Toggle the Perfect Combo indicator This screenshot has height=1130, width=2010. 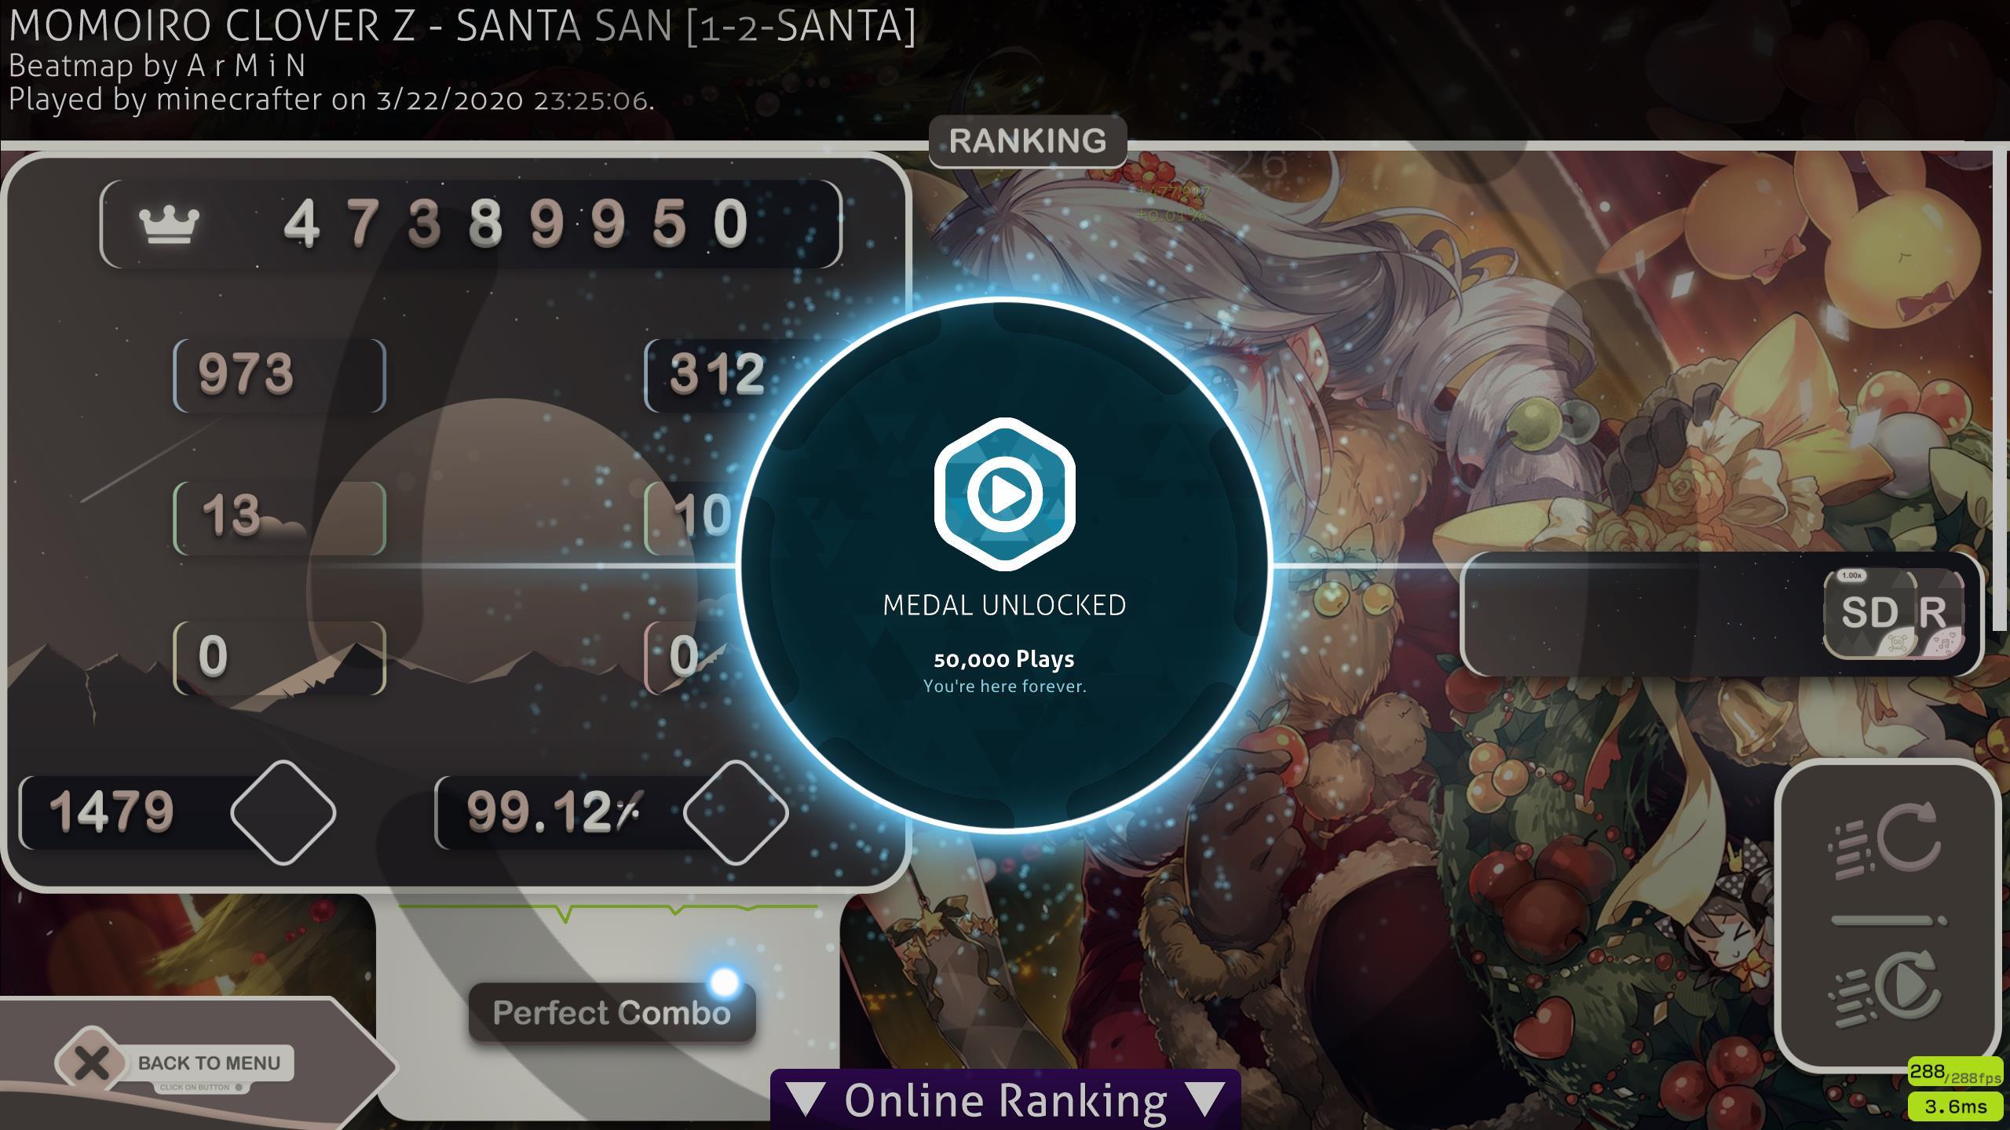(x=612, y=1012)
